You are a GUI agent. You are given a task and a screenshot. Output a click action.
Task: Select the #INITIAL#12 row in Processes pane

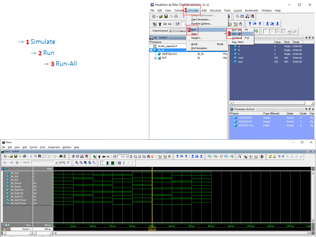(272, 125)
